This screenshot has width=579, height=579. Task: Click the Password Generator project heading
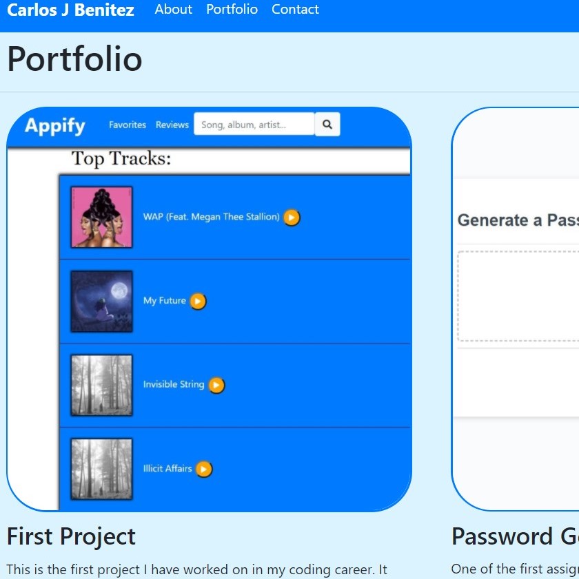515,536
